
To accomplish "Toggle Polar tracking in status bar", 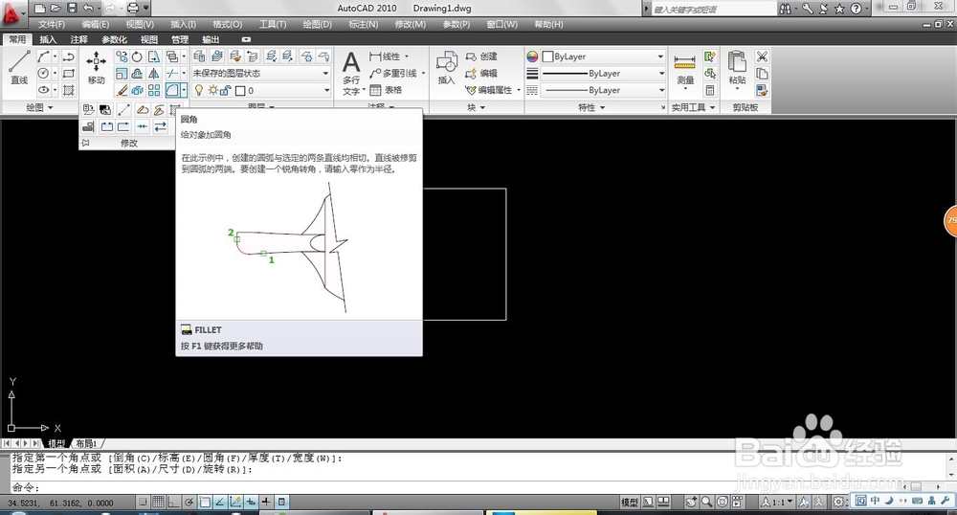I will 189,503.
